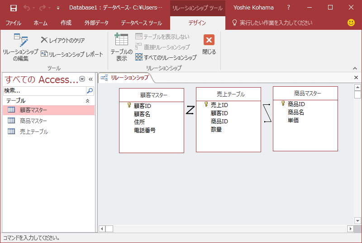Image resolution: width=362 pixels, height=243 pixels.
Task: Open リレーションシップ レポート
Action: [x=72, y=54]
